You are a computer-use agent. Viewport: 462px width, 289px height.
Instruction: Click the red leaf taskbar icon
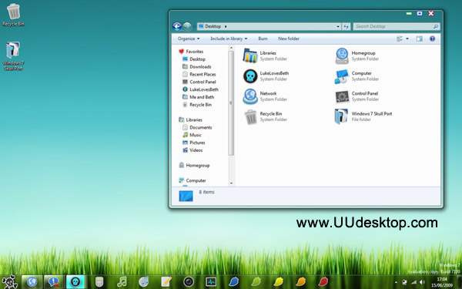pyautogui.click(x=323, y=281)
